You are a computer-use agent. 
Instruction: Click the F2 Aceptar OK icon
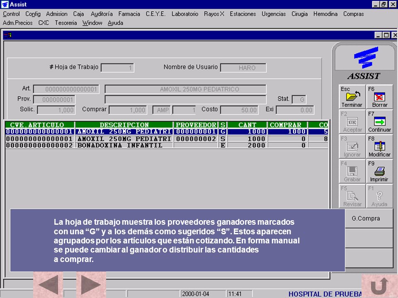(x=352, y=121)
